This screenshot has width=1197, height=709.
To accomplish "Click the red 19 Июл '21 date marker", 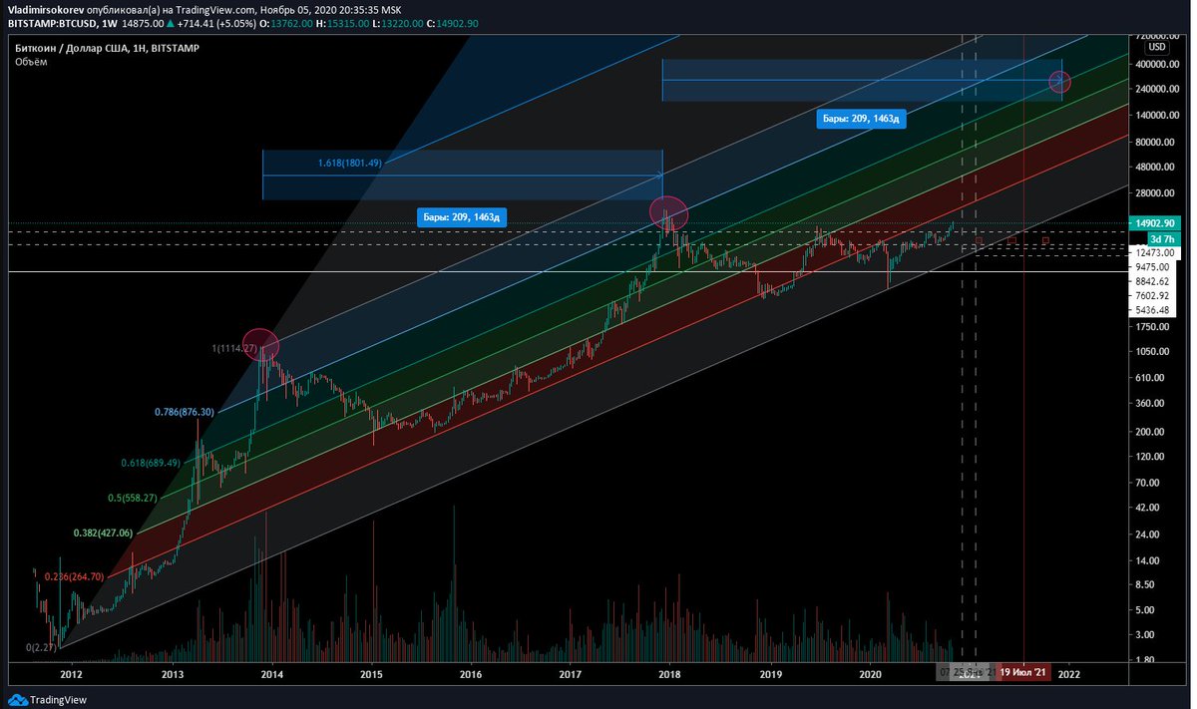I will tap(1023, 672).
